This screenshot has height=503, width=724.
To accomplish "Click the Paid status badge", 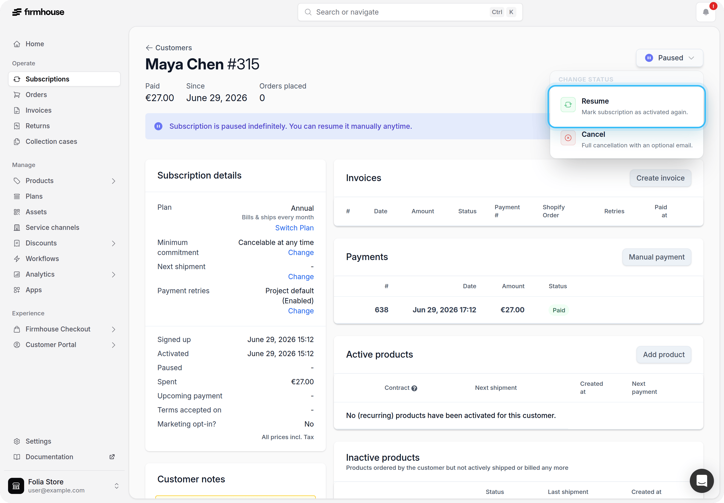I will click(x=559, y=310).
